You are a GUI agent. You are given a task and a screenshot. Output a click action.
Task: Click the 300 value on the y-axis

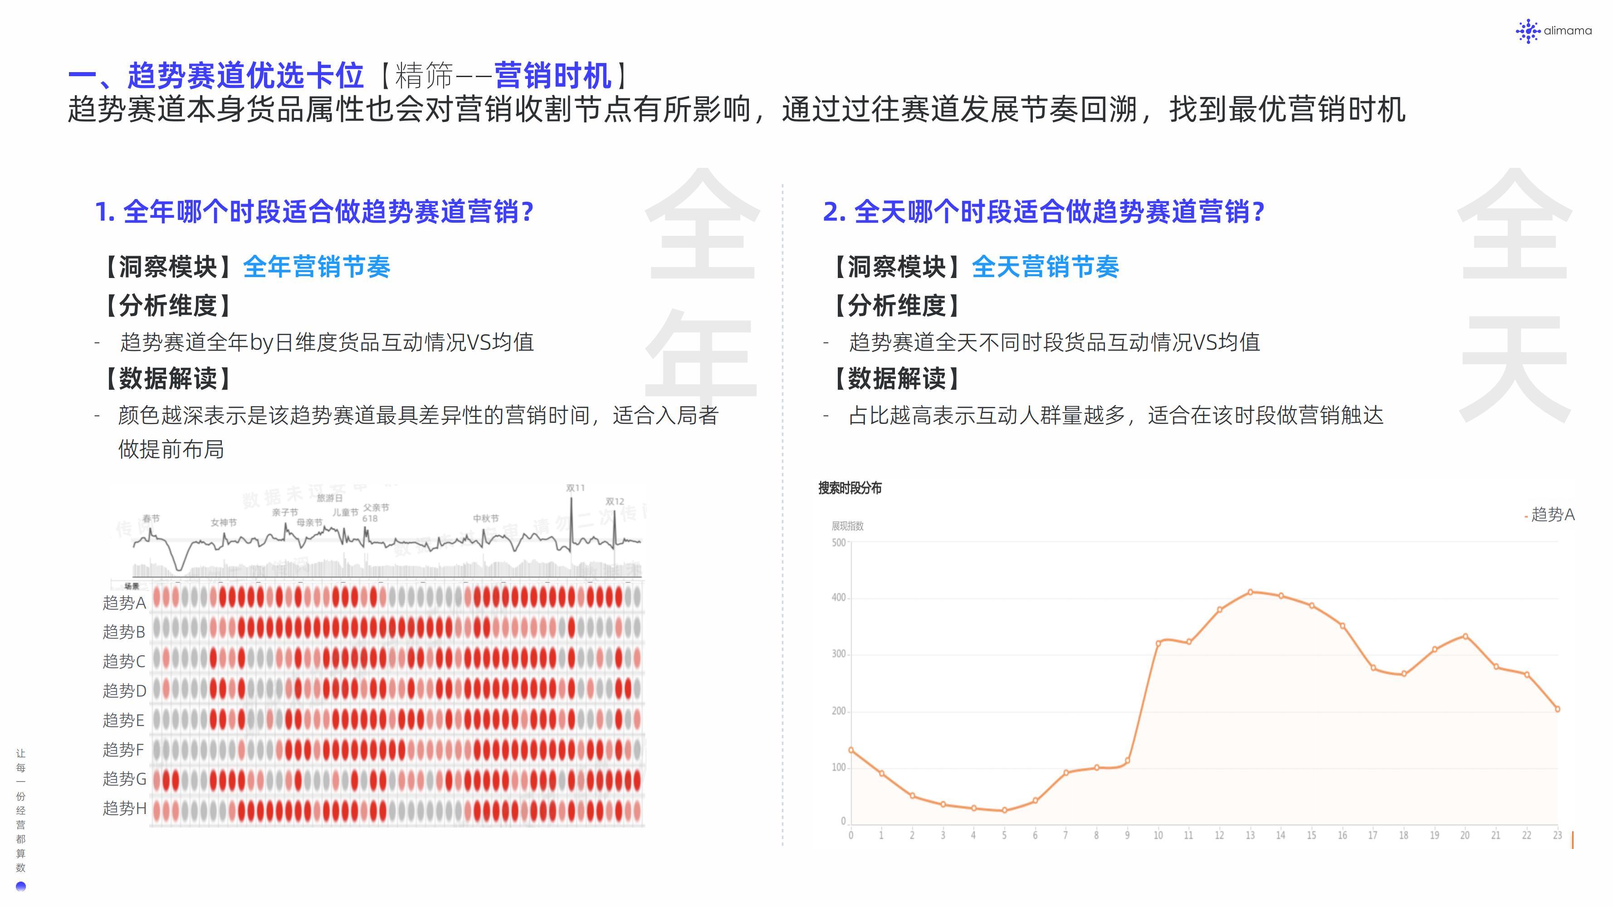click(x=838, y=654)
